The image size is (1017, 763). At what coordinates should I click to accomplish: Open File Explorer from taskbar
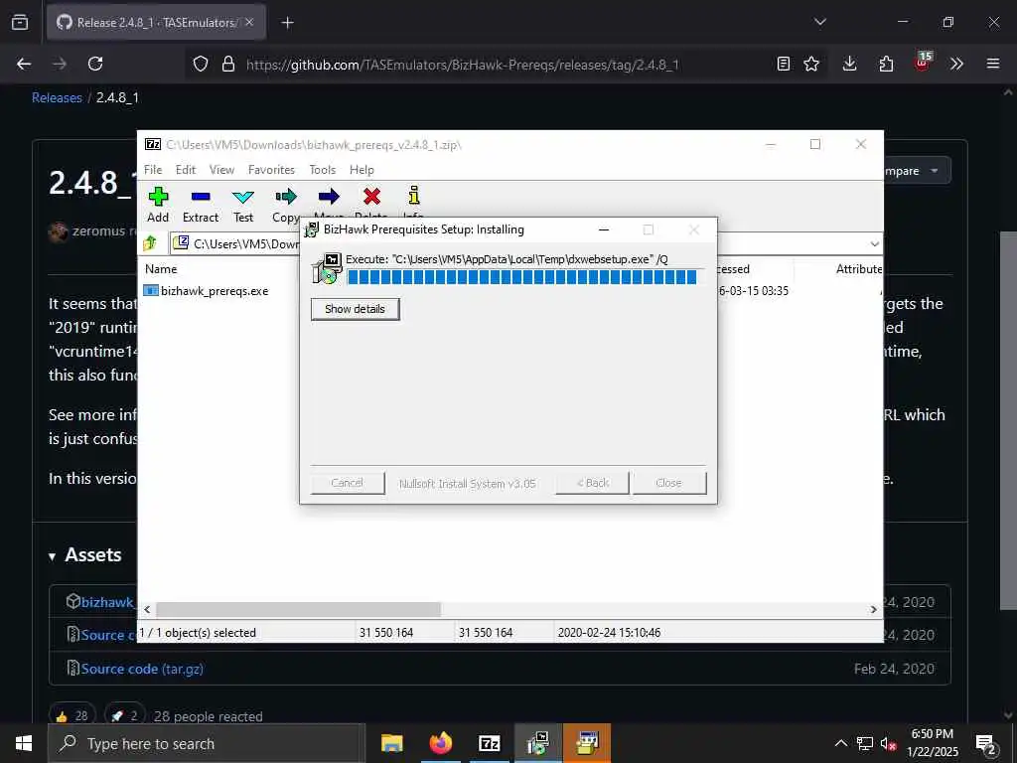pyautogui.click(x=391, y=743)
